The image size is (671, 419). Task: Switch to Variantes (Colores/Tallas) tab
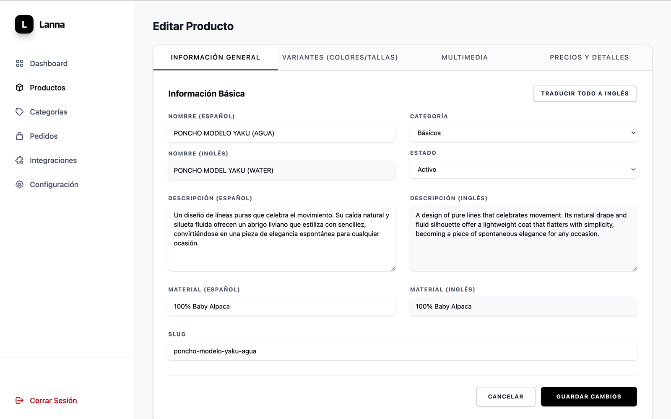coord(340,57)
